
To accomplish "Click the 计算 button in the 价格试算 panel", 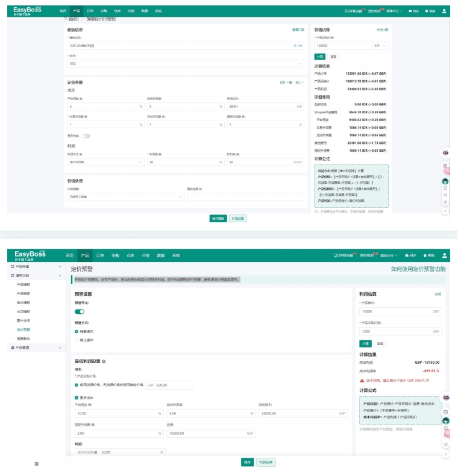I will pyautogui.click(x=320, y=57).
